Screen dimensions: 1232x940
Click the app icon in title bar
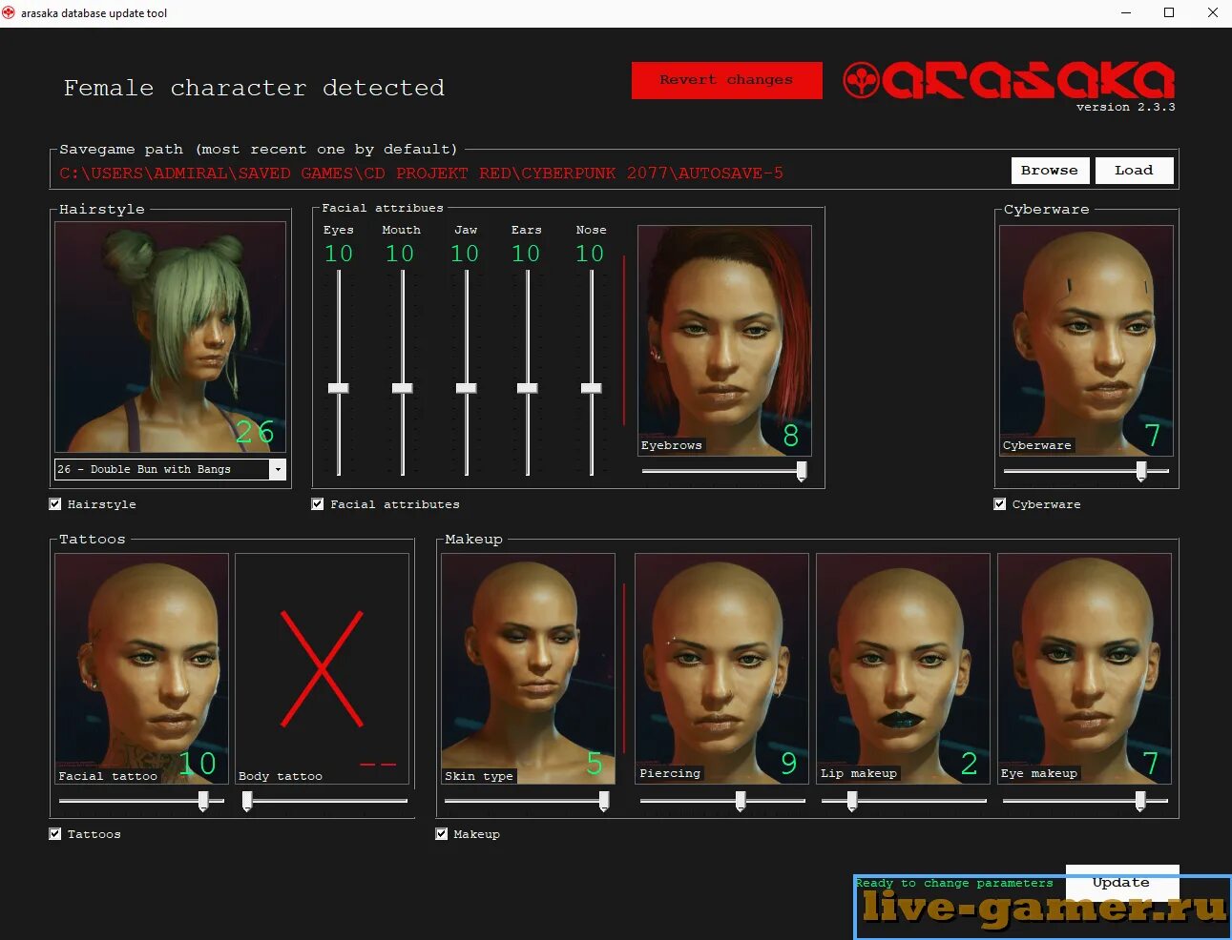(x=10, y=13)
